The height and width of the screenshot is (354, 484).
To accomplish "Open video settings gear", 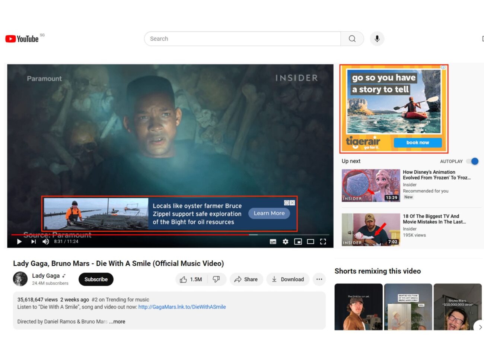I will [285, 241].
